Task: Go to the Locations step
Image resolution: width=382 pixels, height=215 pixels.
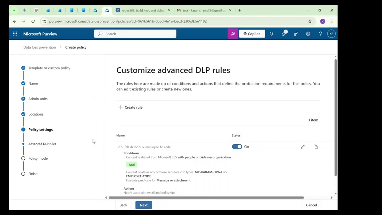Action: click(36, 114)
